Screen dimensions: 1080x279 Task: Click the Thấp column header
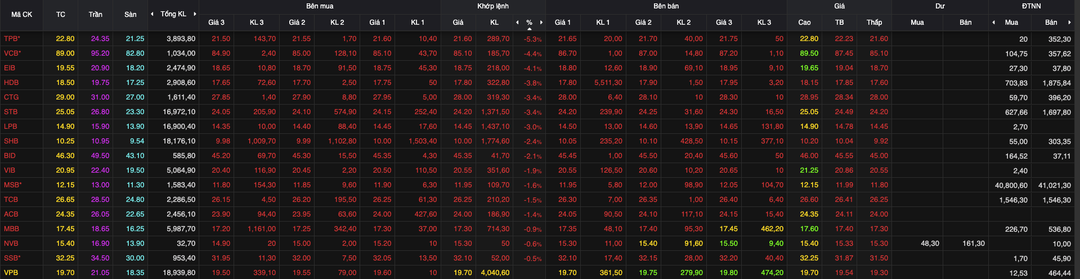pos(875,22)
